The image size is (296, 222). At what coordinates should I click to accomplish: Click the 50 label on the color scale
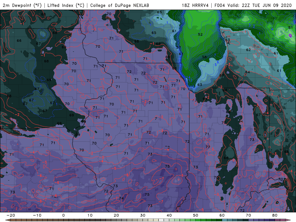coord(196,215)
